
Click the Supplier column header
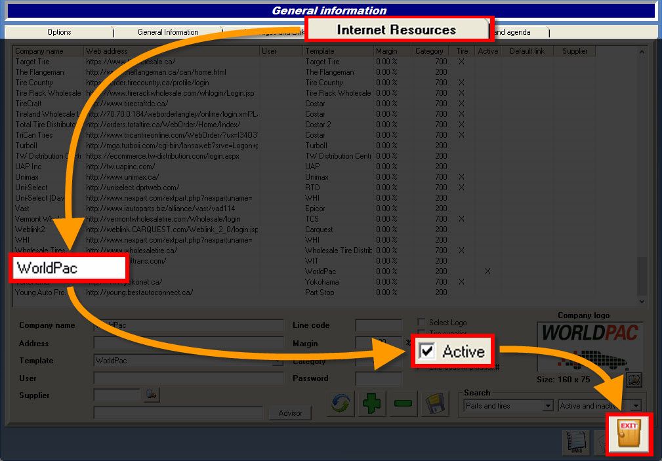(575, 51)
